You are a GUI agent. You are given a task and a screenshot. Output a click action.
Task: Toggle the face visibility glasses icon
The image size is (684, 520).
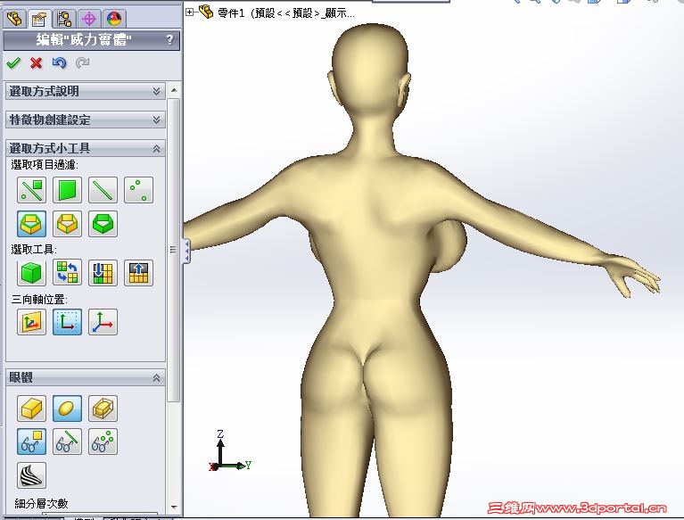pyautogui.click(x=31, y=442)
